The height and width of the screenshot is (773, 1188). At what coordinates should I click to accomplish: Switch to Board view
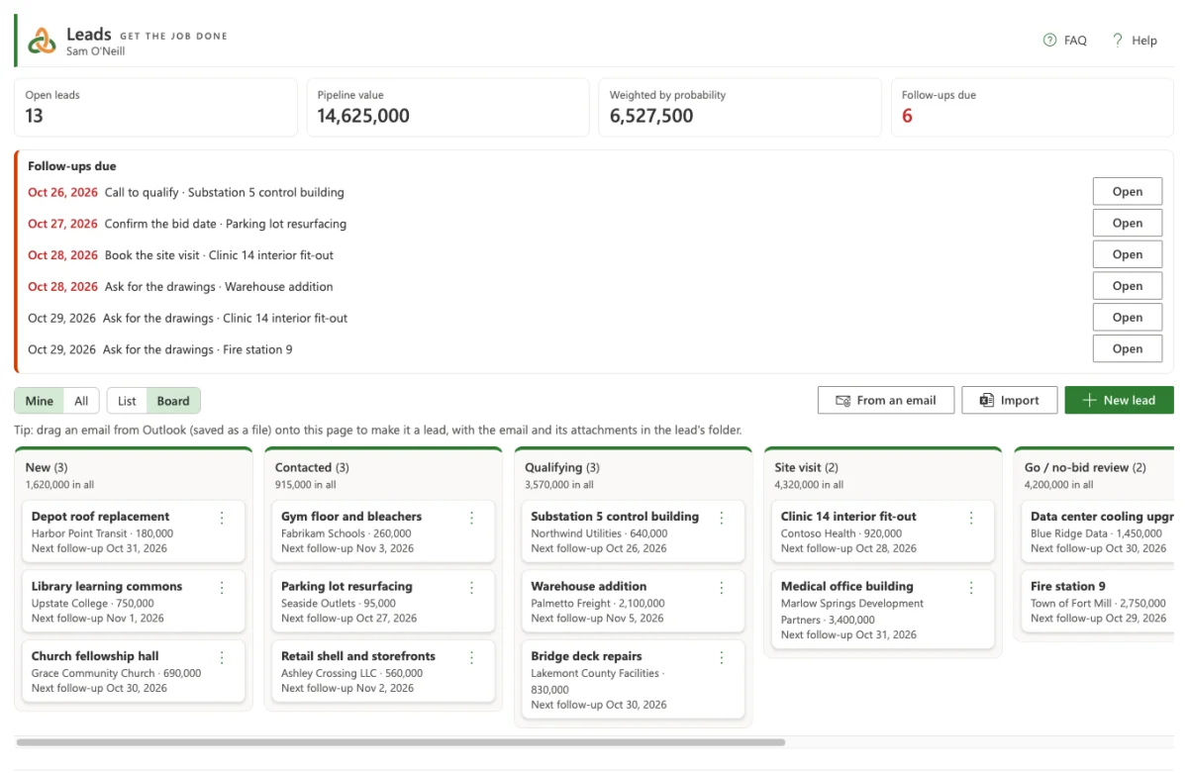tap(173, 401)
